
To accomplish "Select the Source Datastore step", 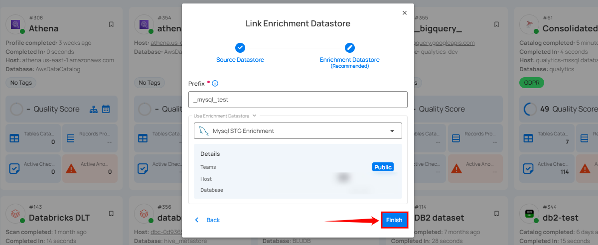I will pos(240,60).
